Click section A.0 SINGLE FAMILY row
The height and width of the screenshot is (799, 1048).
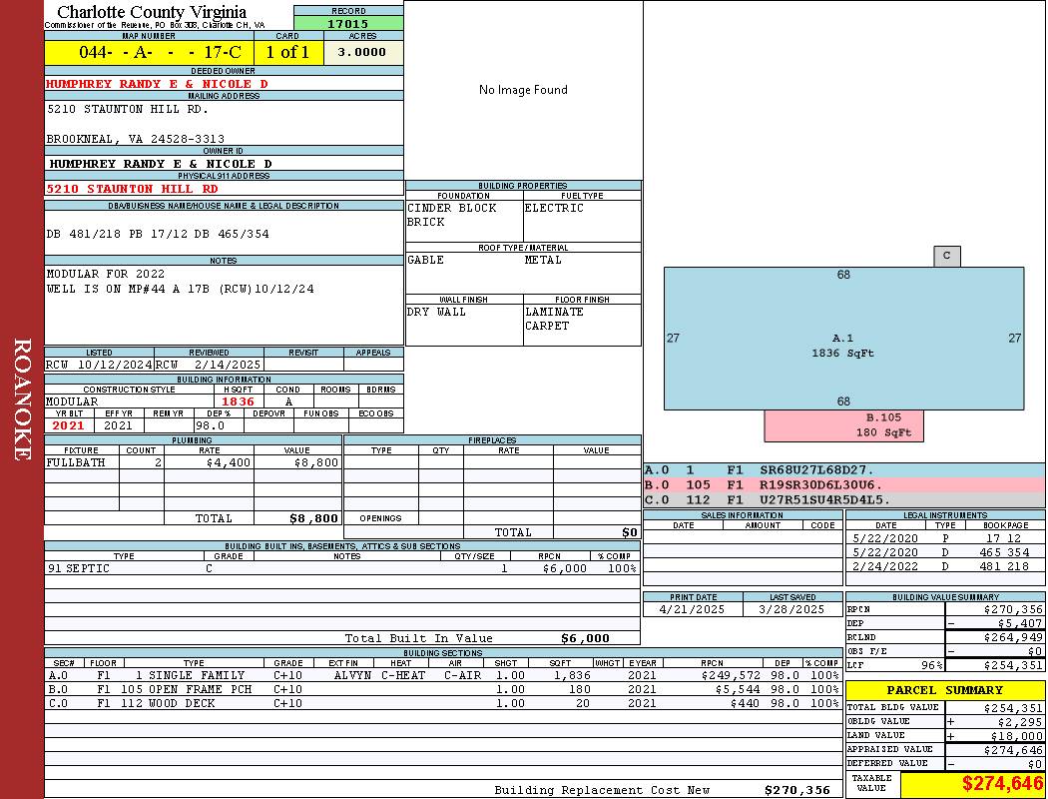[443, 675]
